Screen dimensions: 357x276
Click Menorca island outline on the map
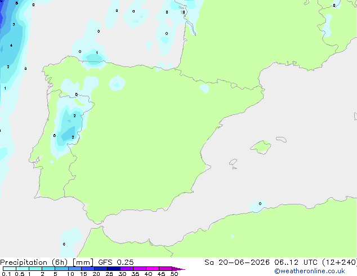point(282,139)
